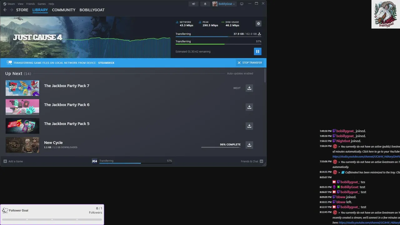Click the Add a Game plus icon
400x225 pixels.
[5, 161]
